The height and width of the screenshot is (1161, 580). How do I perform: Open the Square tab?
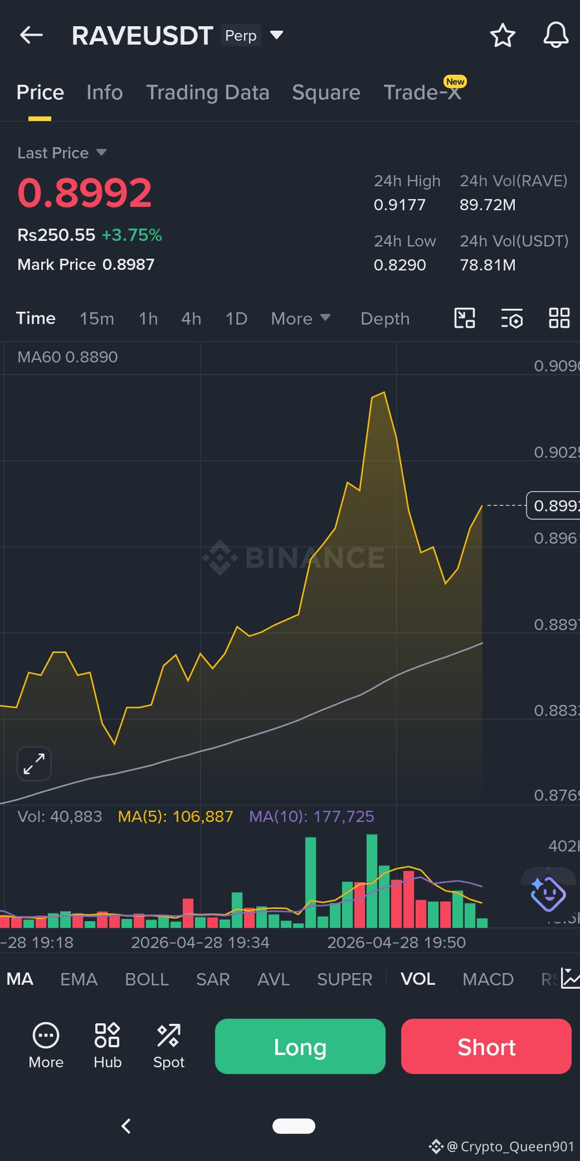pyautogui.click(x=326, y=93)
